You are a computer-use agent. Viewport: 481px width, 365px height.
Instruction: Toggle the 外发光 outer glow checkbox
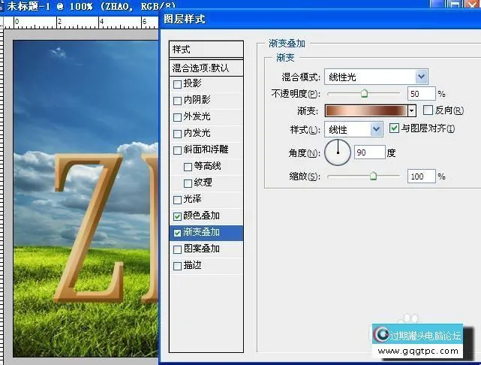pyautogui.click(x=177, y=118)
